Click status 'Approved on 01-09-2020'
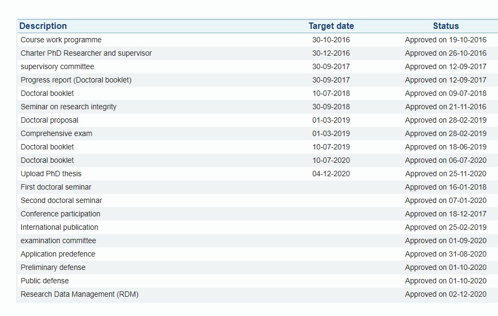Screen dimensions: 498x316 point(446,240)
